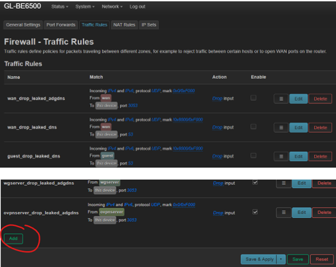Screen dimensions: 336x267
Task: Click the Log out link
Action: coord(137,7)
